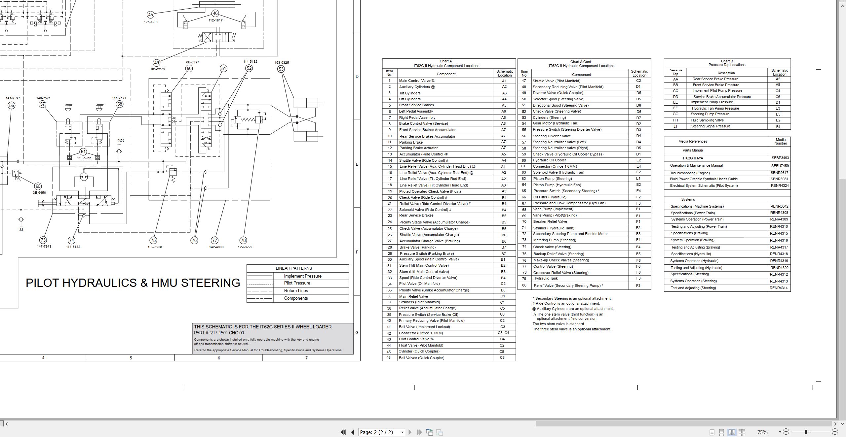Viewport: 846px width, 437px height.
Task: Jump to the last page
Action: click(x=419, y=432)
